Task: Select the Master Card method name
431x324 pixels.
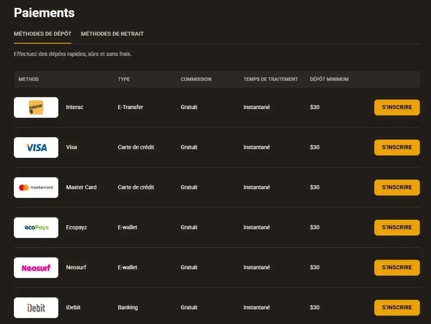Action: (81, 187)
